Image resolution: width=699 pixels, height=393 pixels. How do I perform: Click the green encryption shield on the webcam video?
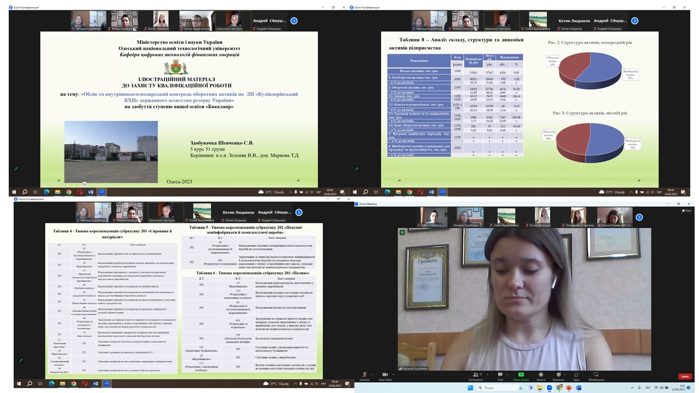402,231
